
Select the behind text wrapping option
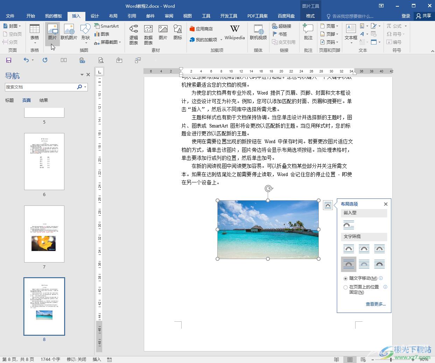[x=364, y=264]
